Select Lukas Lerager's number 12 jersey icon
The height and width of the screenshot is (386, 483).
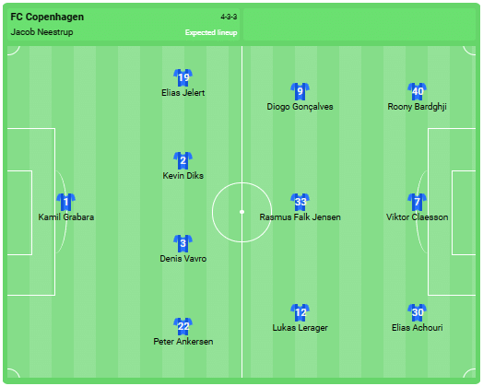[300, 312]
